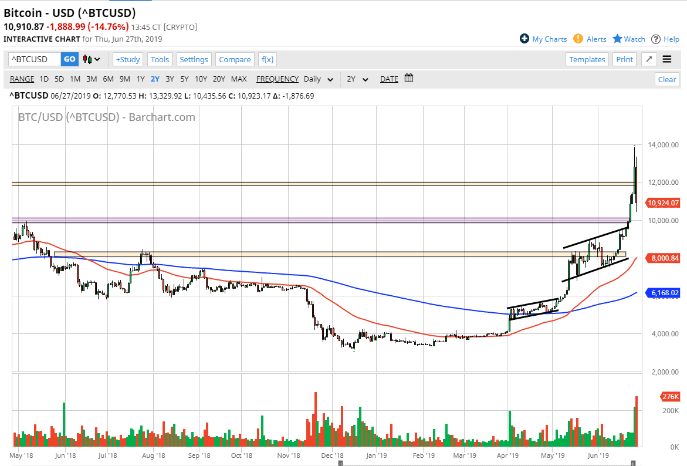
Task: Open chart Settings
Action: pyautogui.click(x=194, y=59)
